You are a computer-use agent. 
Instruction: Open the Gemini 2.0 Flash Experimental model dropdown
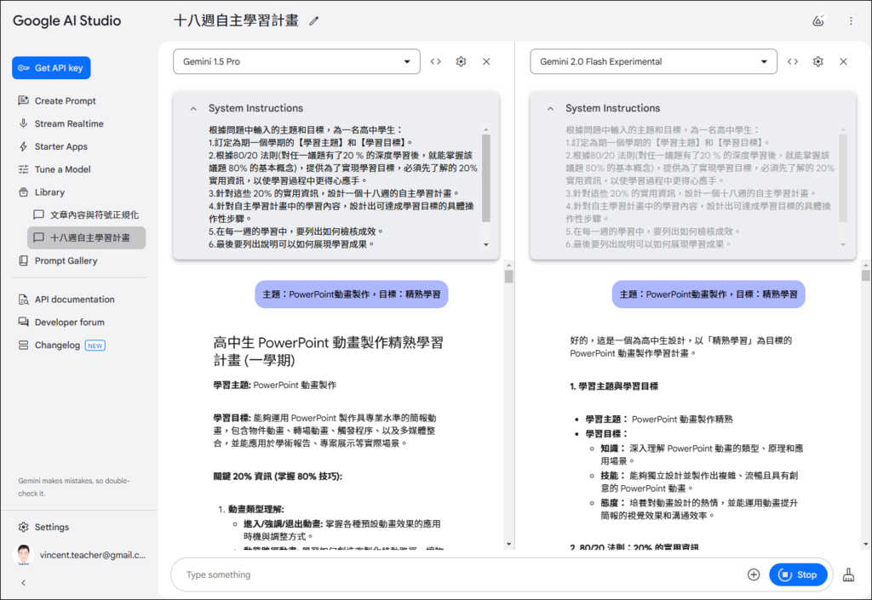pos(653,61)
